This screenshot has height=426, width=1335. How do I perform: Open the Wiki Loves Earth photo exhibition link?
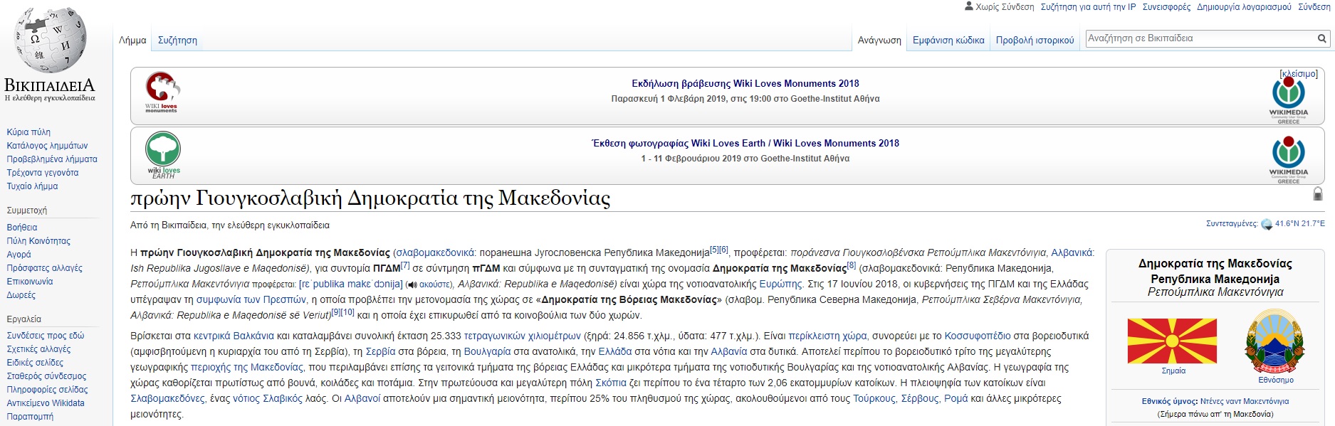pyautogui.click(x=745, y=144)
